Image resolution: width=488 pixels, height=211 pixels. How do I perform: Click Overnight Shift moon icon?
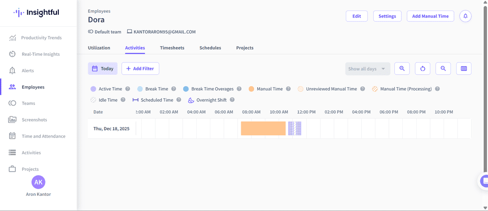pyautogui.click(x=191, y=100)
